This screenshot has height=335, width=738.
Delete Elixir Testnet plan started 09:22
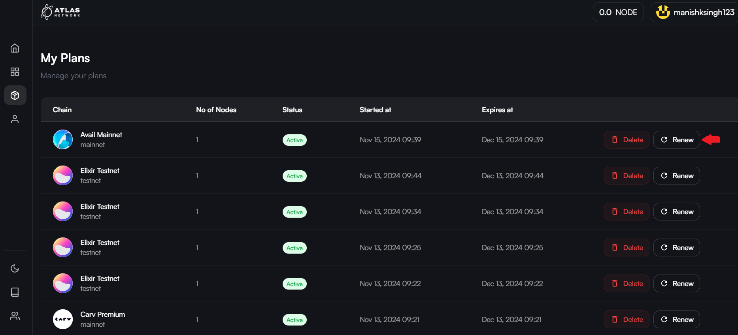click(627, 284)
